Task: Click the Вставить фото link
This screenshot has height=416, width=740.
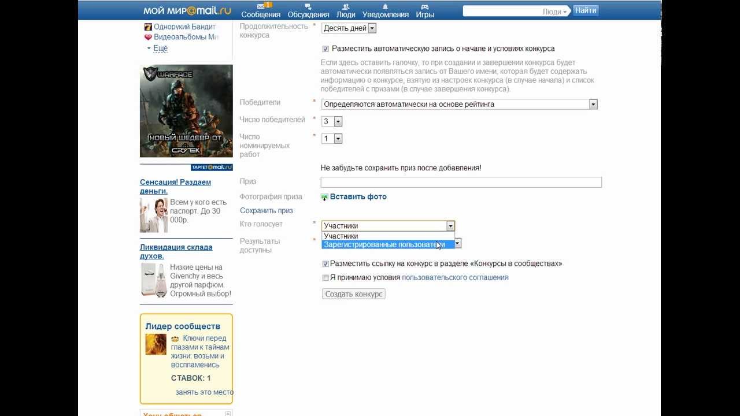Action: click(x=358, y=197)
